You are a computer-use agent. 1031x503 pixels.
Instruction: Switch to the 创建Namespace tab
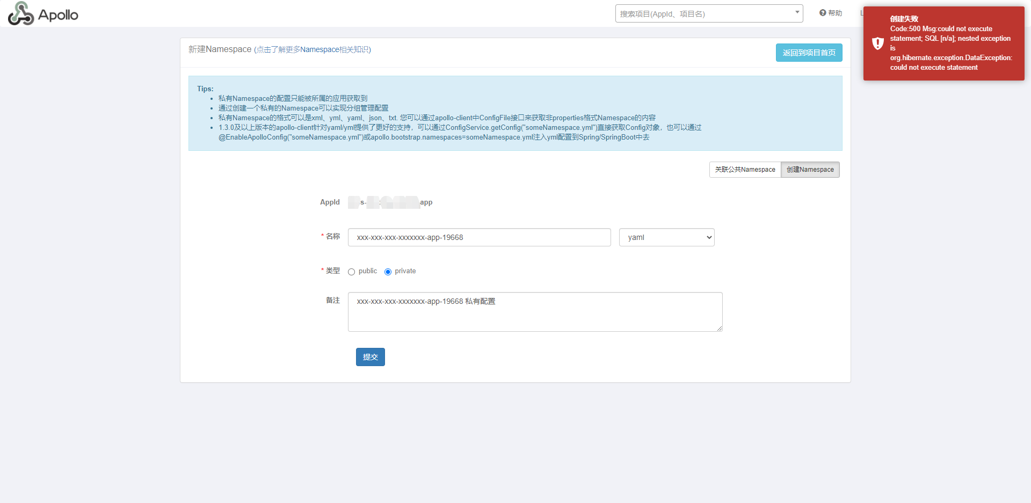pyautogui.click(x=810, y=169)
